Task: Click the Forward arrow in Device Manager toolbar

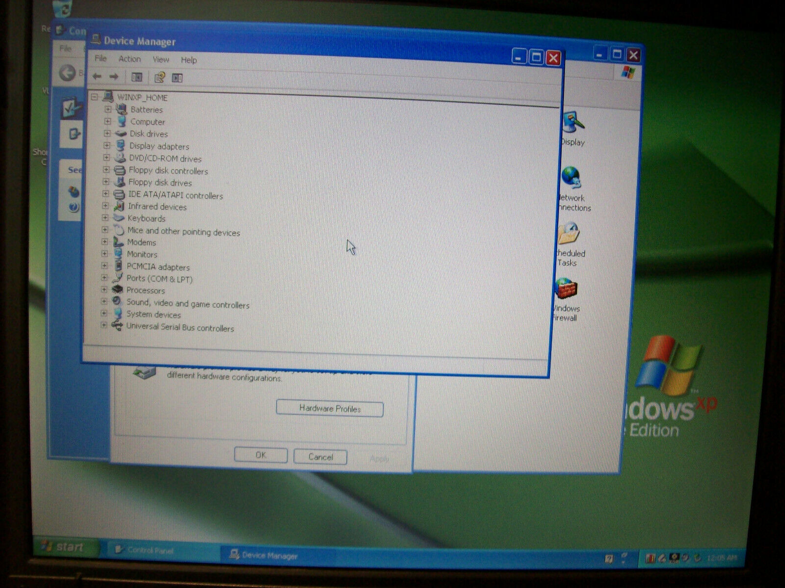Action: [114, 77]
